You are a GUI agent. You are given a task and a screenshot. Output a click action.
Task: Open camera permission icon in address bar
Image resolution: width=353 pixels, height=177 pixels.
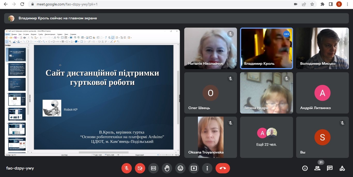coord(296,4)
